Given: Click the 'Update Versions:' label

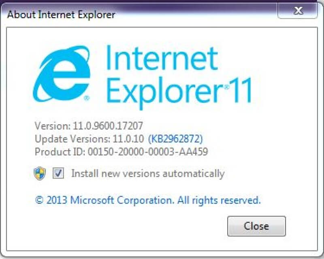Looking at the screenshot, I should (72, 138).
